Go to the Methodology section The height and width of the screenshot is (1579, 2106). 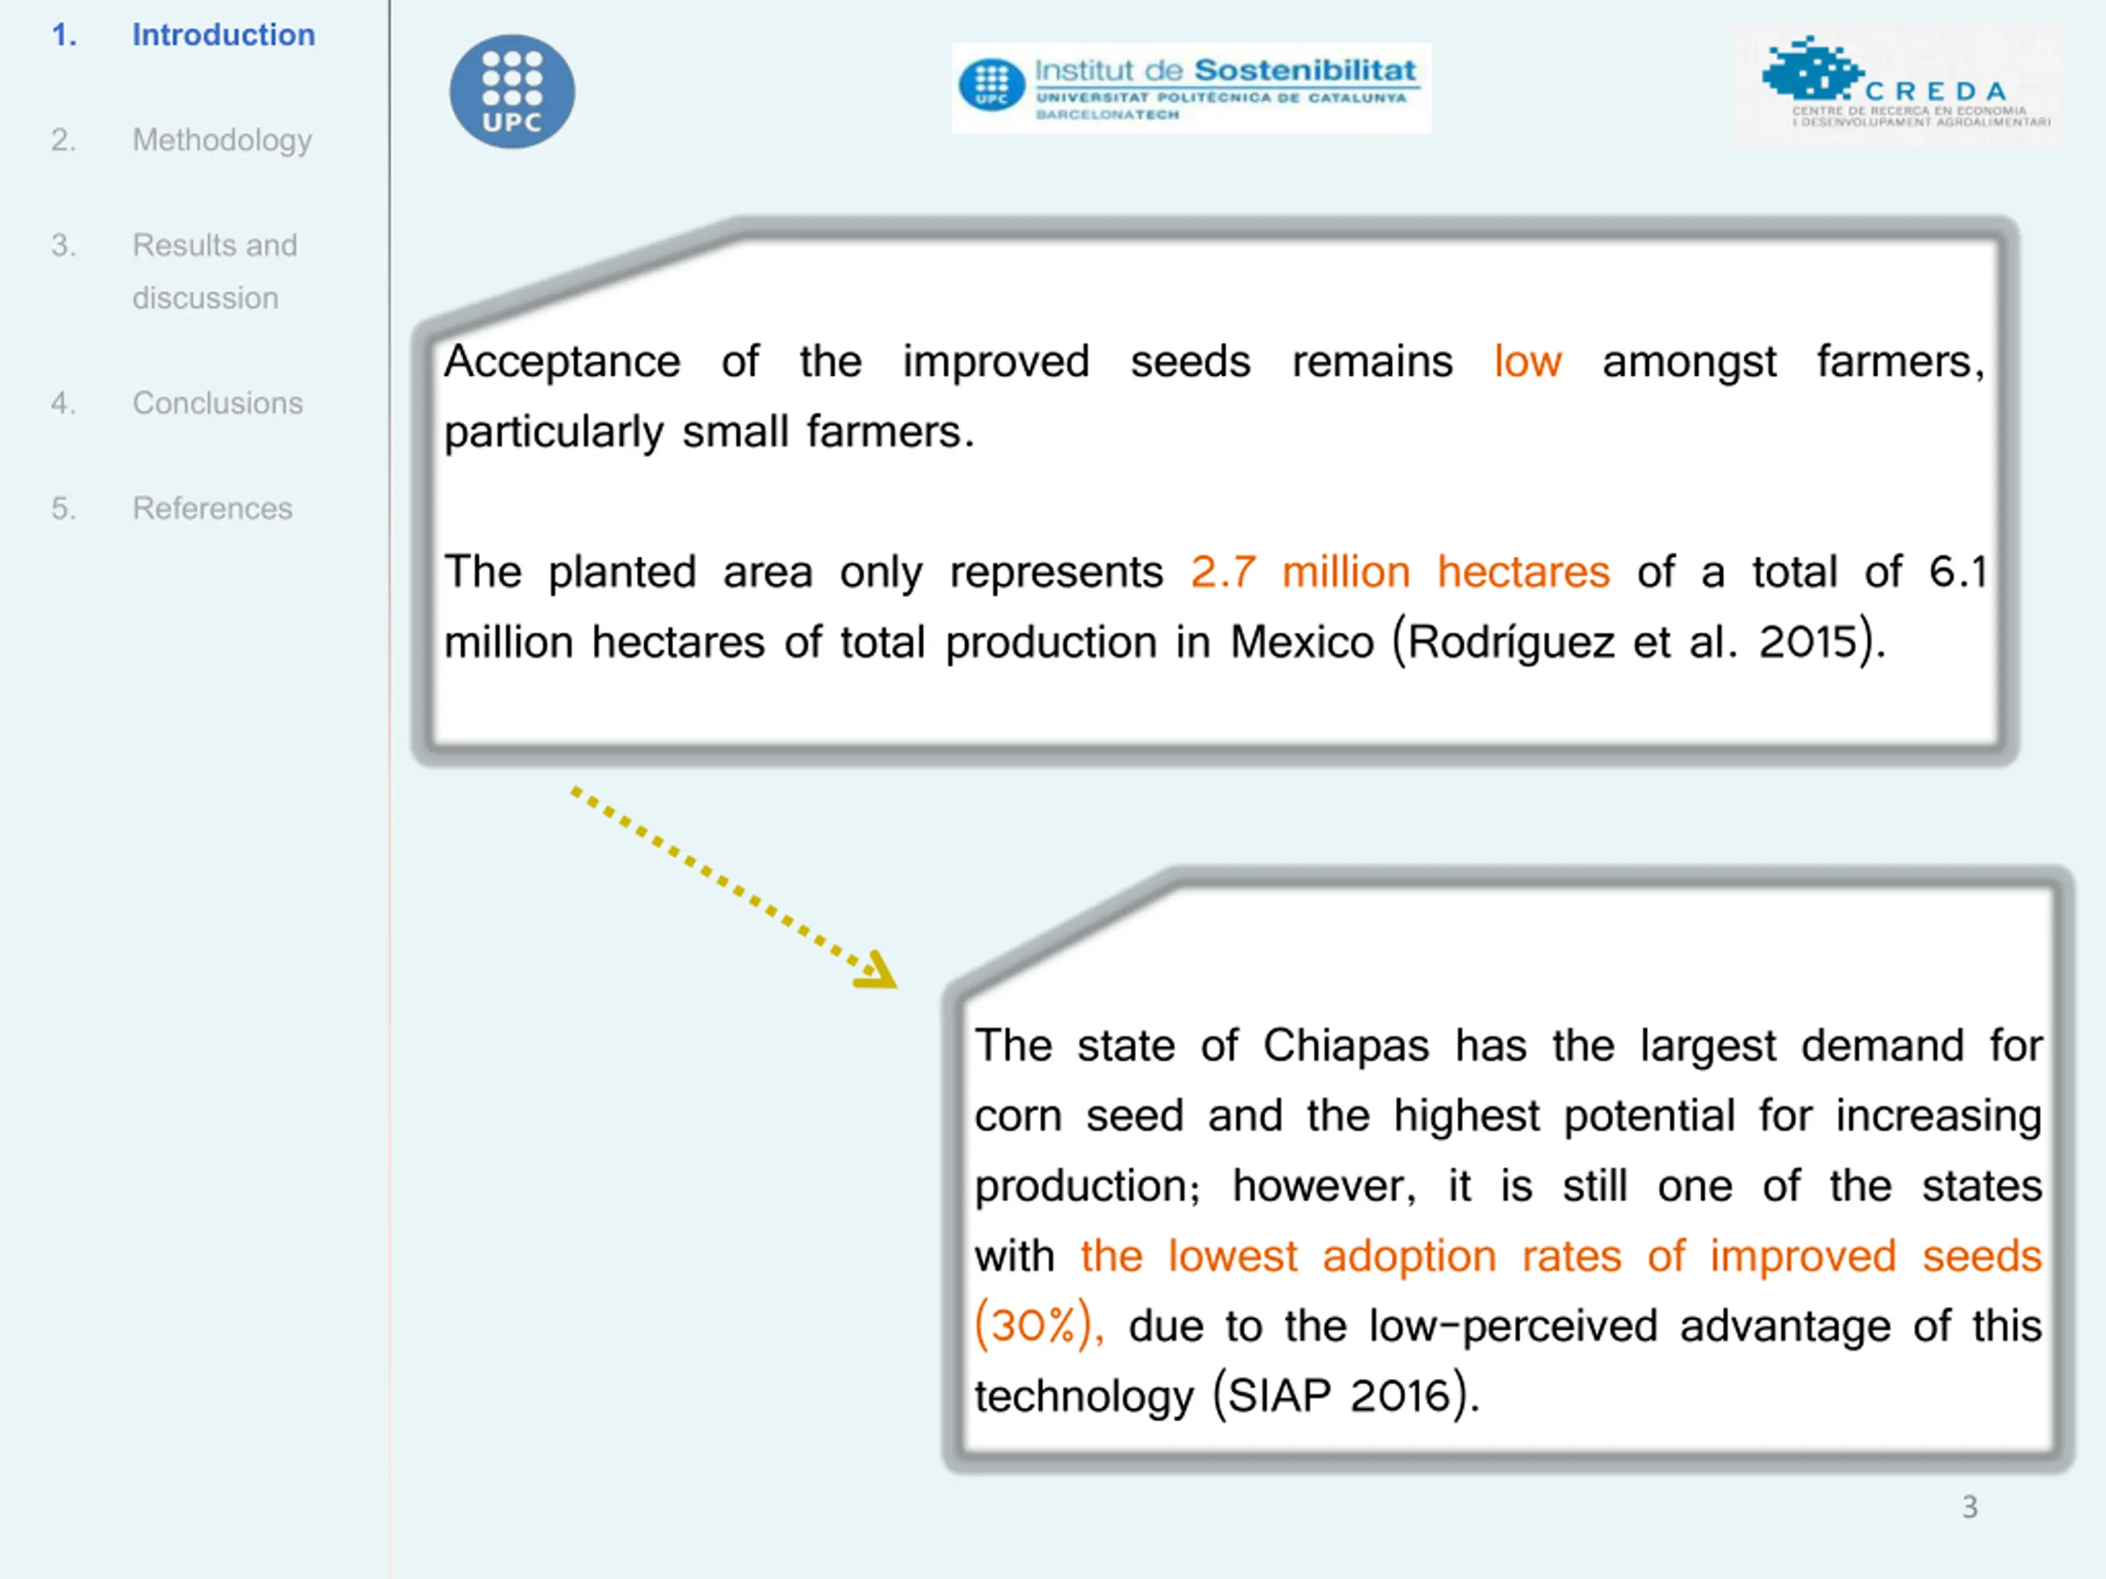pyautogui.click(x=222, y=140)
